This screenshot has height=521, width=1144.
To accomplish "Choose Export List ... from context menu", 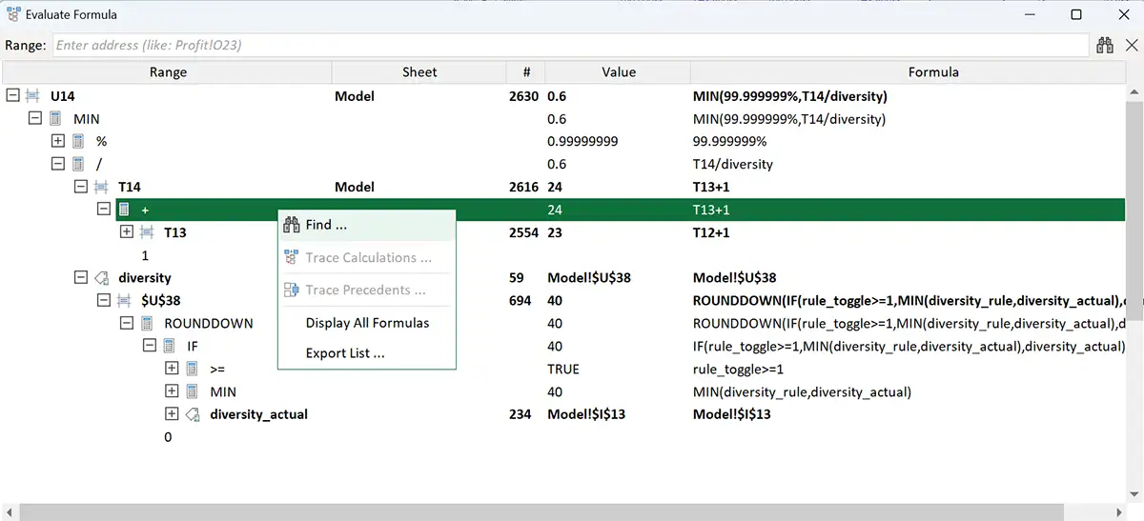I will (x=367, y=353).
